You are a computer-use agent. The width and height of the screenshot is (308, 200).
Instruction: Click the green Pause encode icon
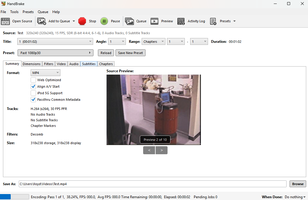click(104, 21)
